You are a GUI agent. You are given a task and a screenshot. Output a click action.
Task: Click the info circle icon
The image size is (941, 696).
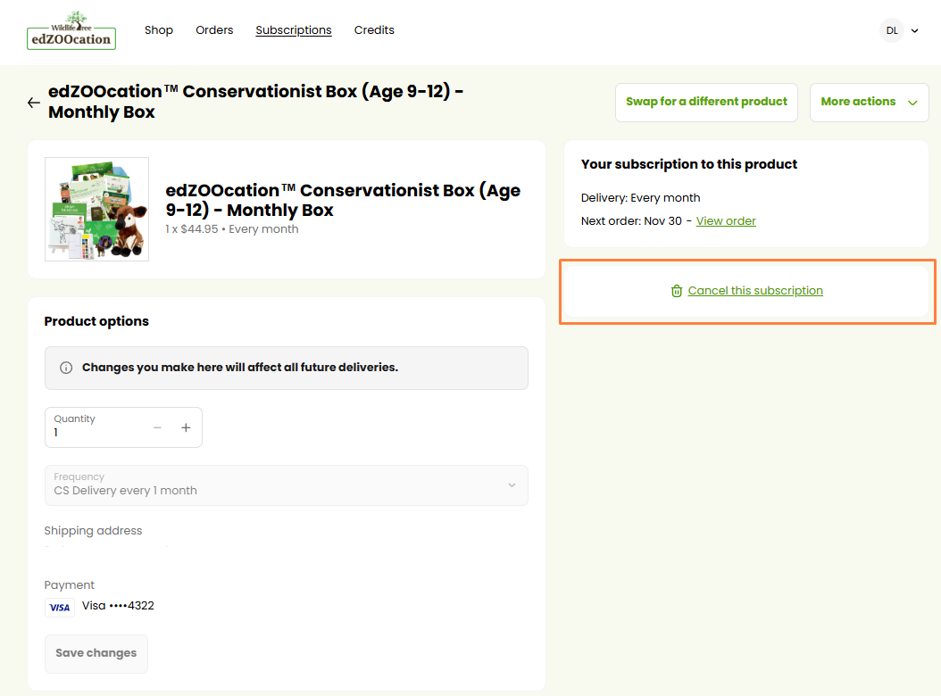[x=66, y=368]
